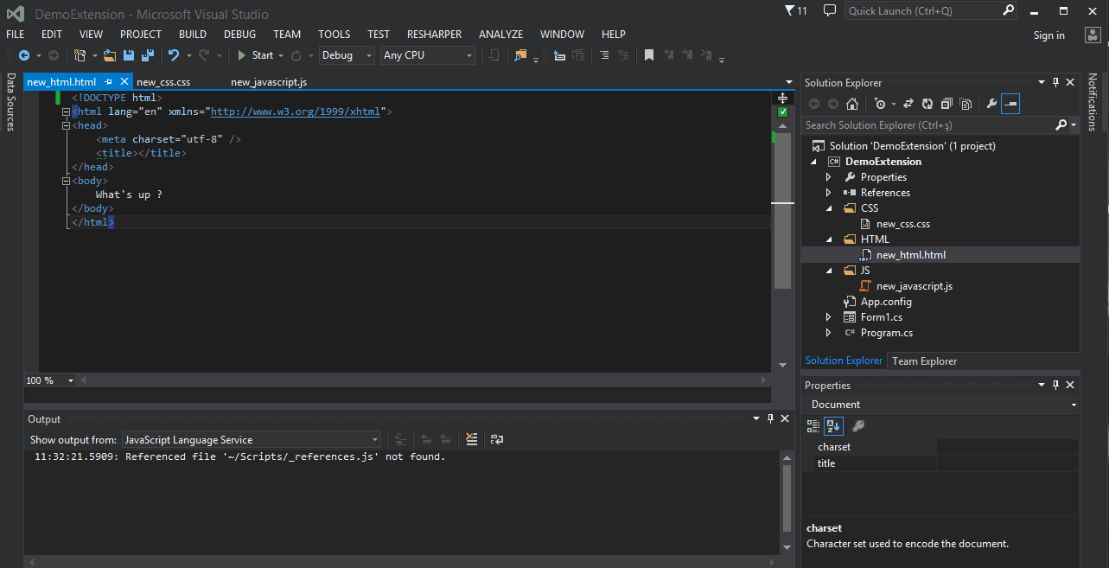The height and width of the screenshot is (568, 1109).
Task: Toggle word wrap in the Output window
Action: pyautogui.click(x=496, y=439)
